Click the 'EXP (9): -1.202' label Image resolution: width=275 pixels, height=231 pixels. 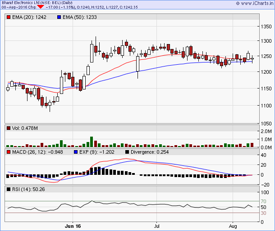point(97,152)
